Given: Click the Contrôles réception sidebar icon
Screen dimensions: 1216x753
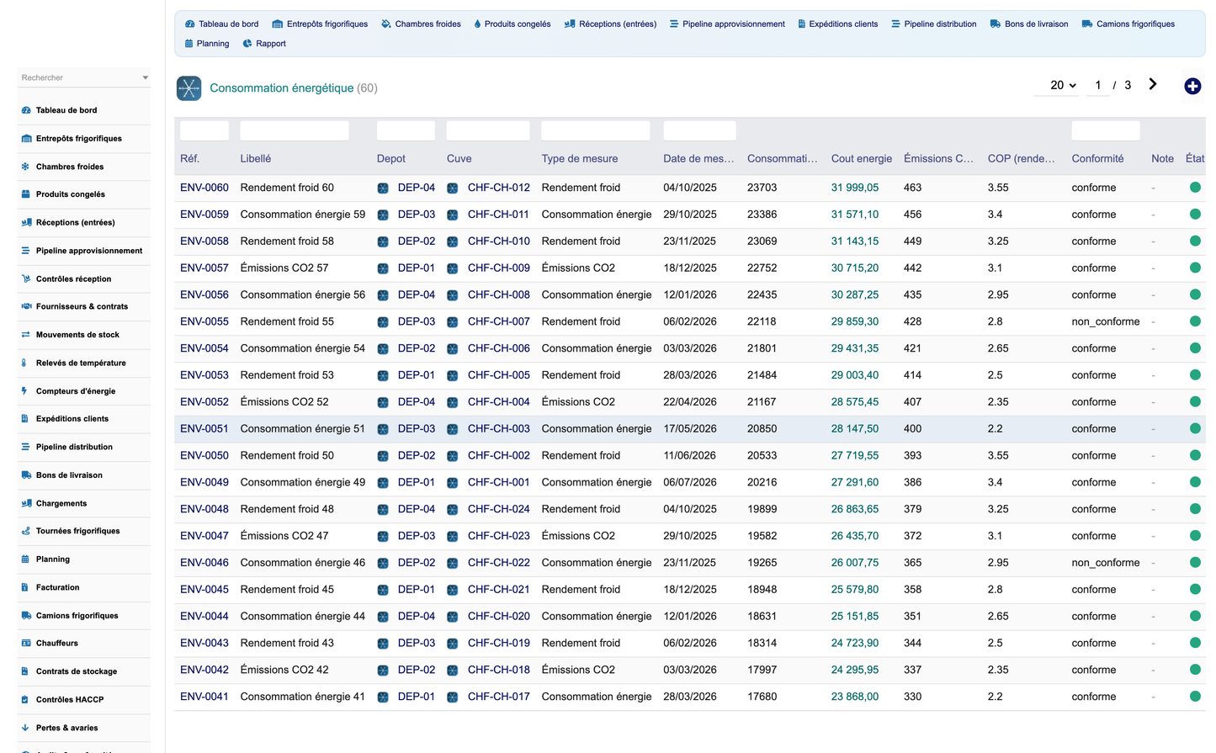Looking at the screenshot, I should [x=26, y=278].
